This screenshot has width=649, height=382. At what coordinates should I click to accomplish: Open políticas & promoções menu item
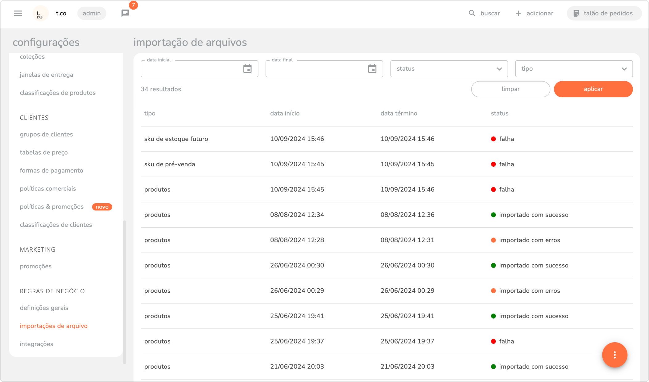tap(52, 207)
